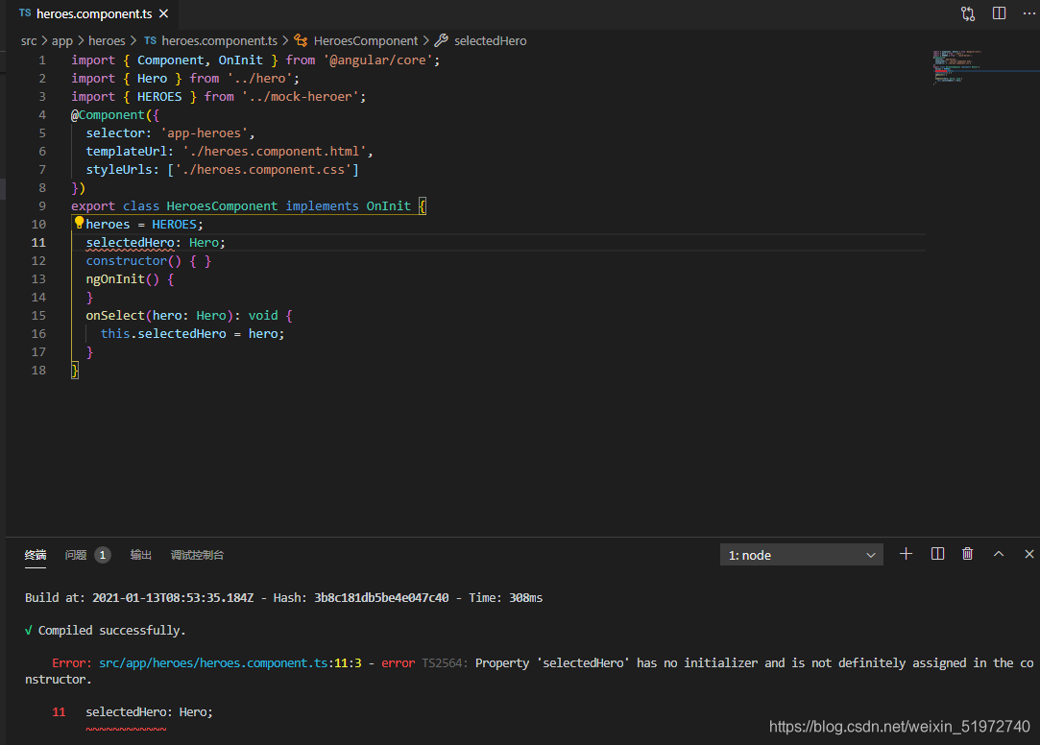Click 'this.selectedHero' on line 16
This screenshot has height=745, width=1040.
pyautogui.click(x=163, y=334)
